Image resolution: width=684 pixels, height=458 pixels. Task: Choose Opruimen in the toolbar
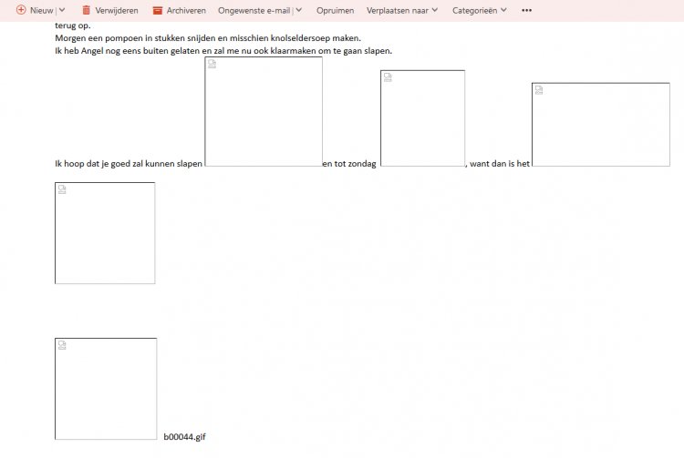coord(335,10)
